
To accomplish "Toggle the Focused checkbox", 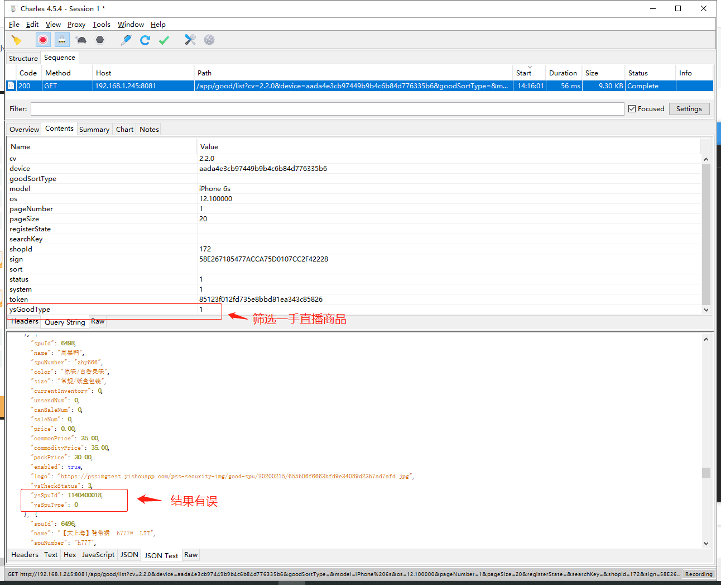I will (632, 109).
